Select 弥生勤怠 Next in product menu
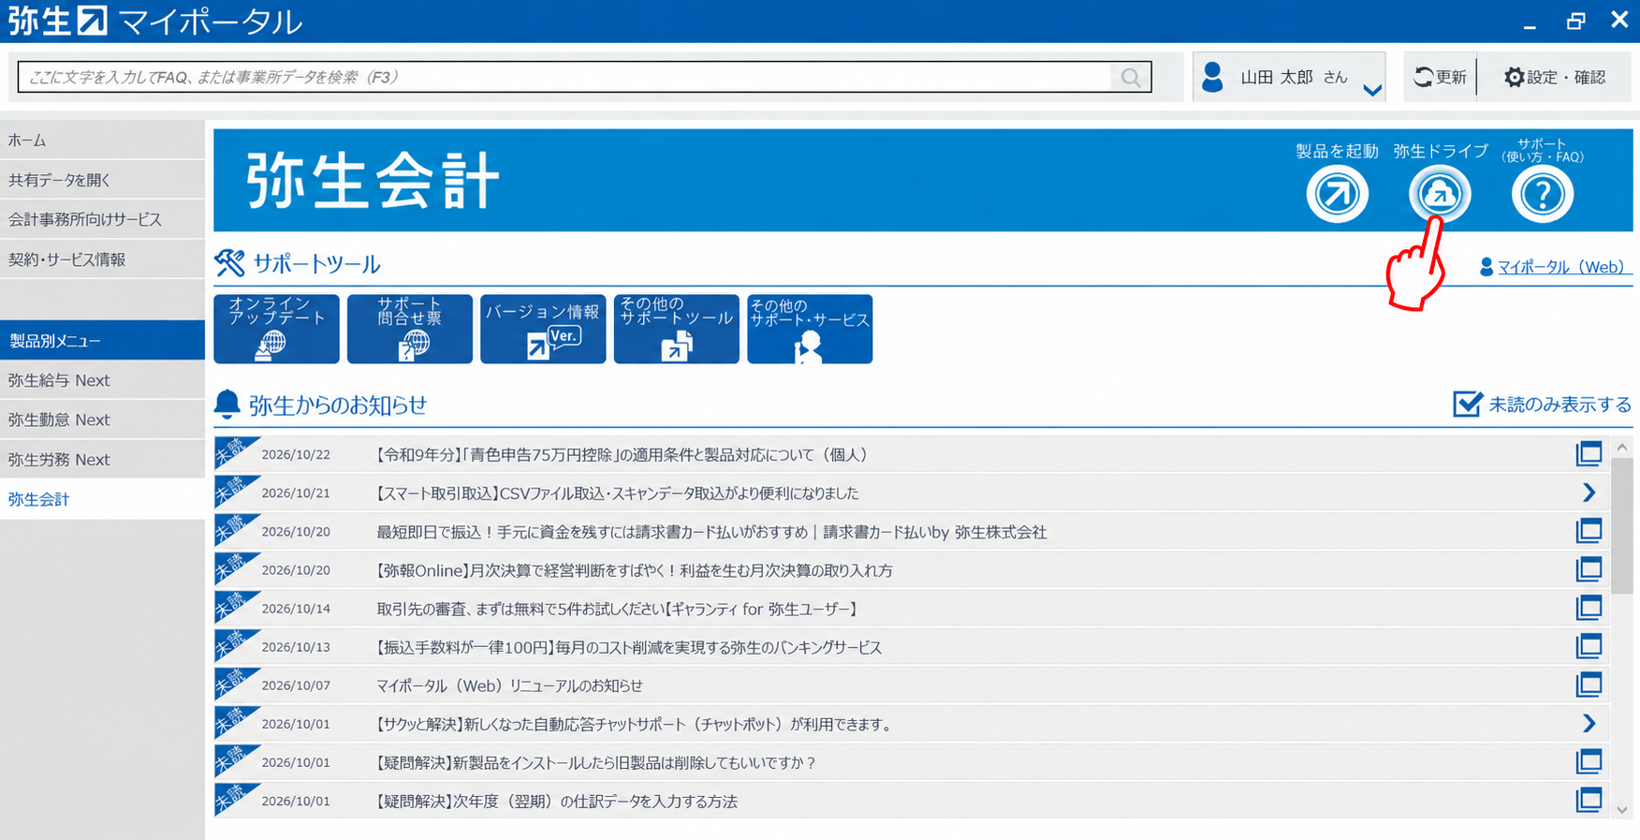The width and height of the screenshot is (1640, 840). (x=102, y=420)
